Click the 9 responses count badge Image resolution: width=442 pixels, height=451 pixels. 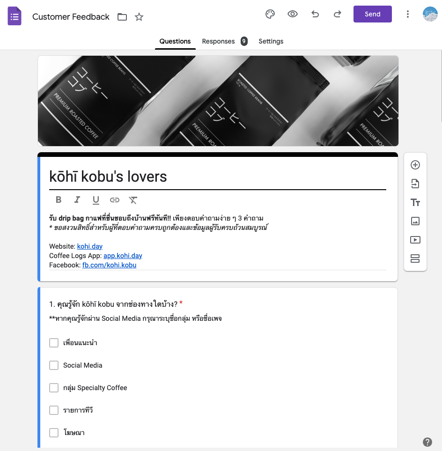coord(244,41)
